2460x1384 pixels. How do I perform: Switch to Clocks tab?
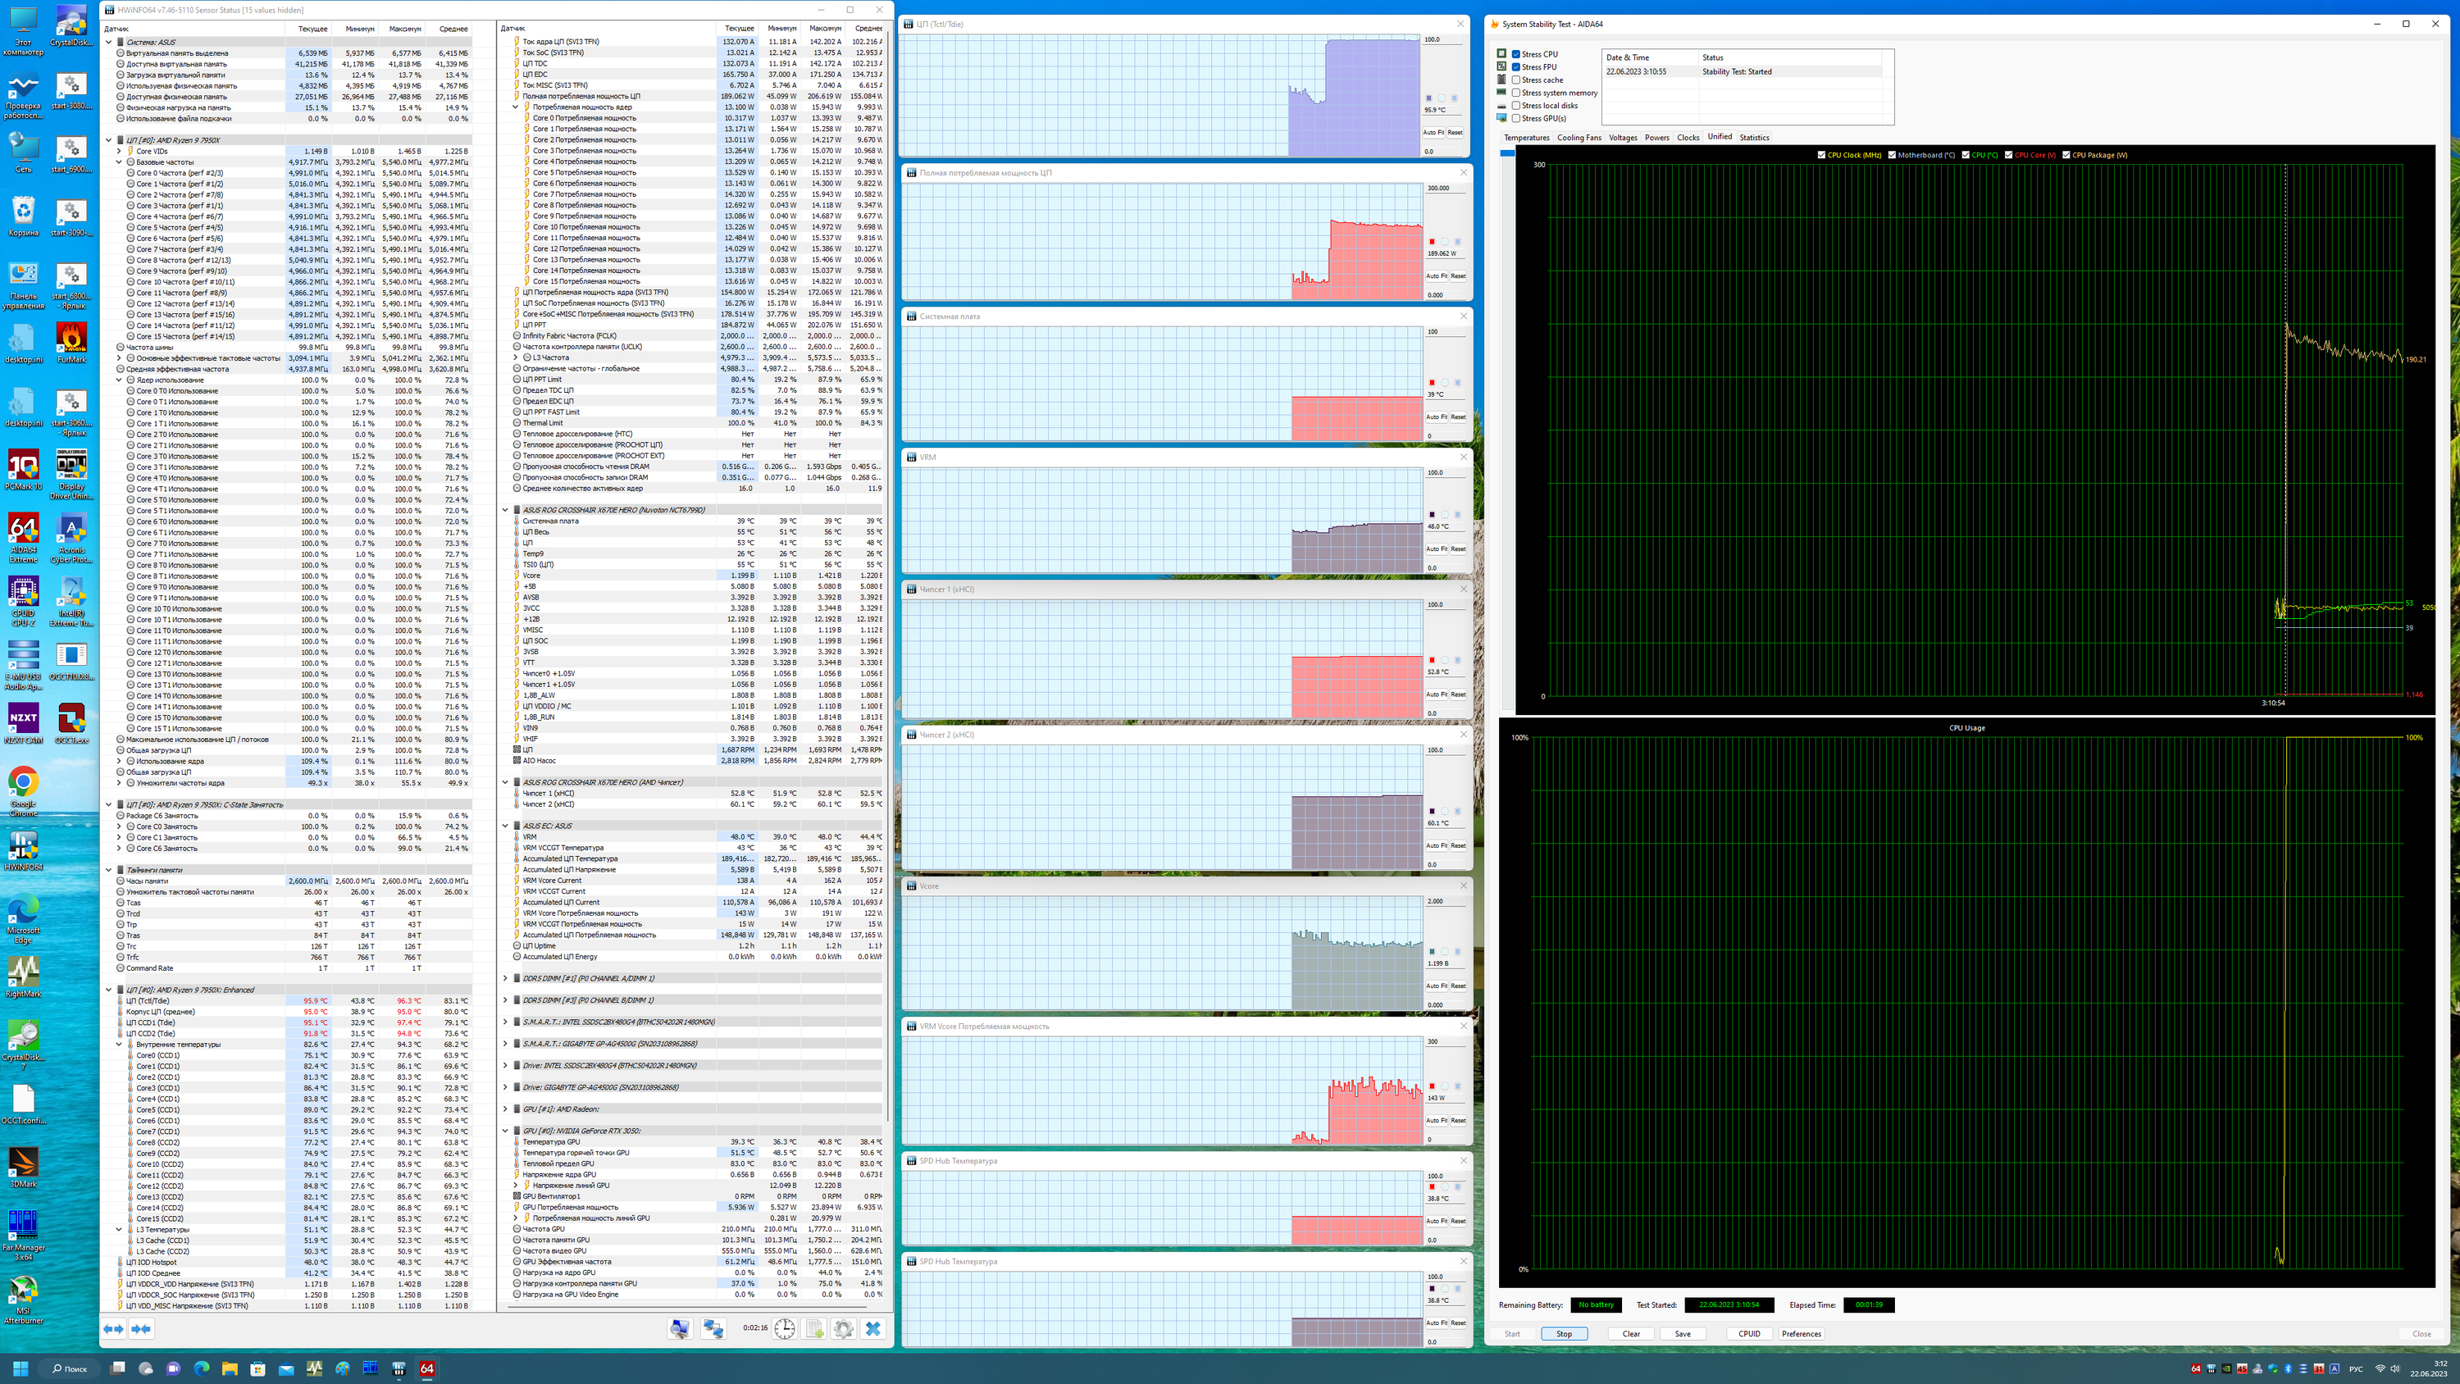1688,138
